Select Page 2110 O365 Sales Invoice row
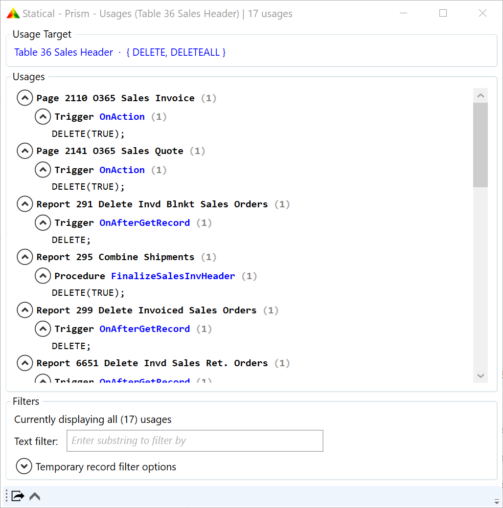This screenshot has height=508, width=503. (126, 98)
